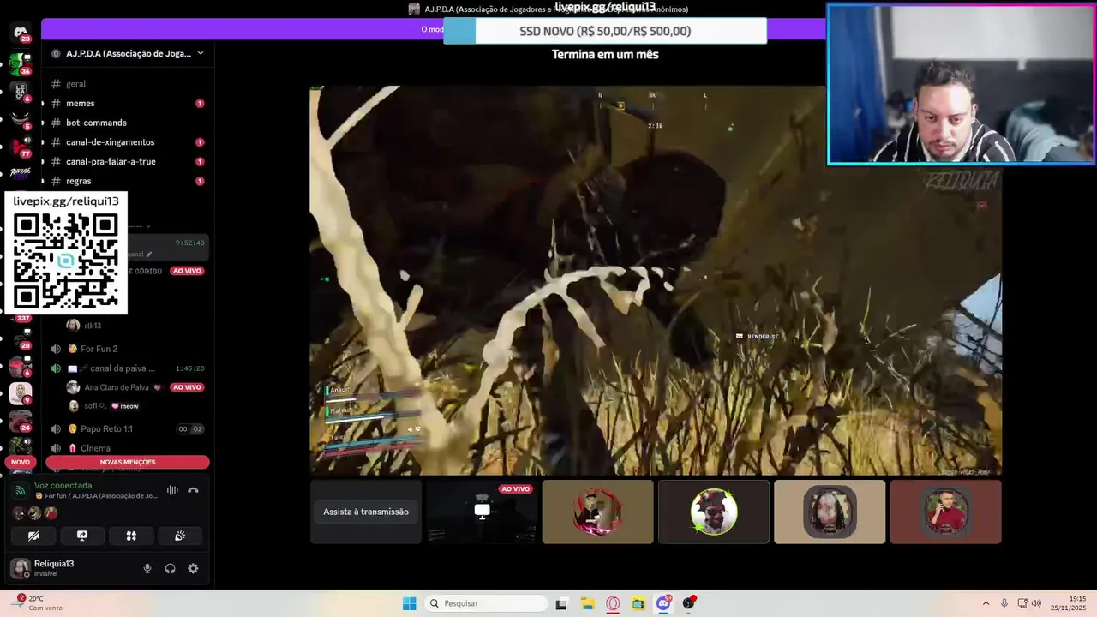Open LEGACY server with 6 badge
The width and height of the screenshot is (1097, 617).
pos(21,91)
